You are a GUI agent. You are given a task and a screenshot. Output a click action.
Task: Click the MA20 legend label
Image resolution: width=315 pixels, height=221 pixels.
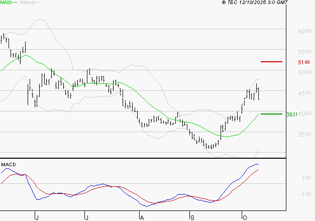(6, 3)
